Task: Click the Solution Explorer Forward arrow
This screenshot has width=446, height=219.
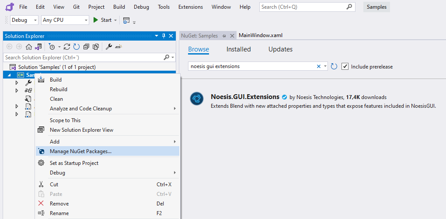Action: 19,47
